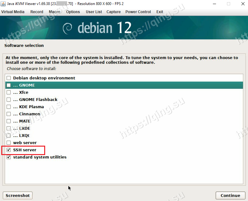Open the User List menu
Viewport: 248px width, 201px height.
94,12
